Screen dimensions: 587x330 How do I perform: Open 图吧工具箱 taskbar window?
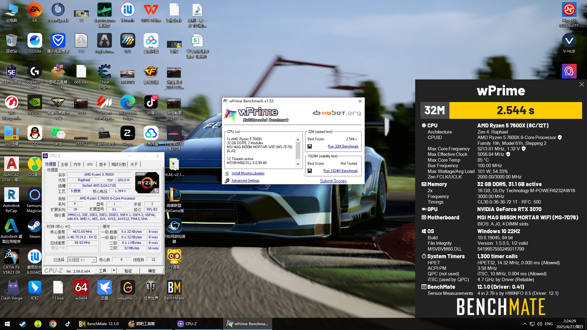coord(149,324)
